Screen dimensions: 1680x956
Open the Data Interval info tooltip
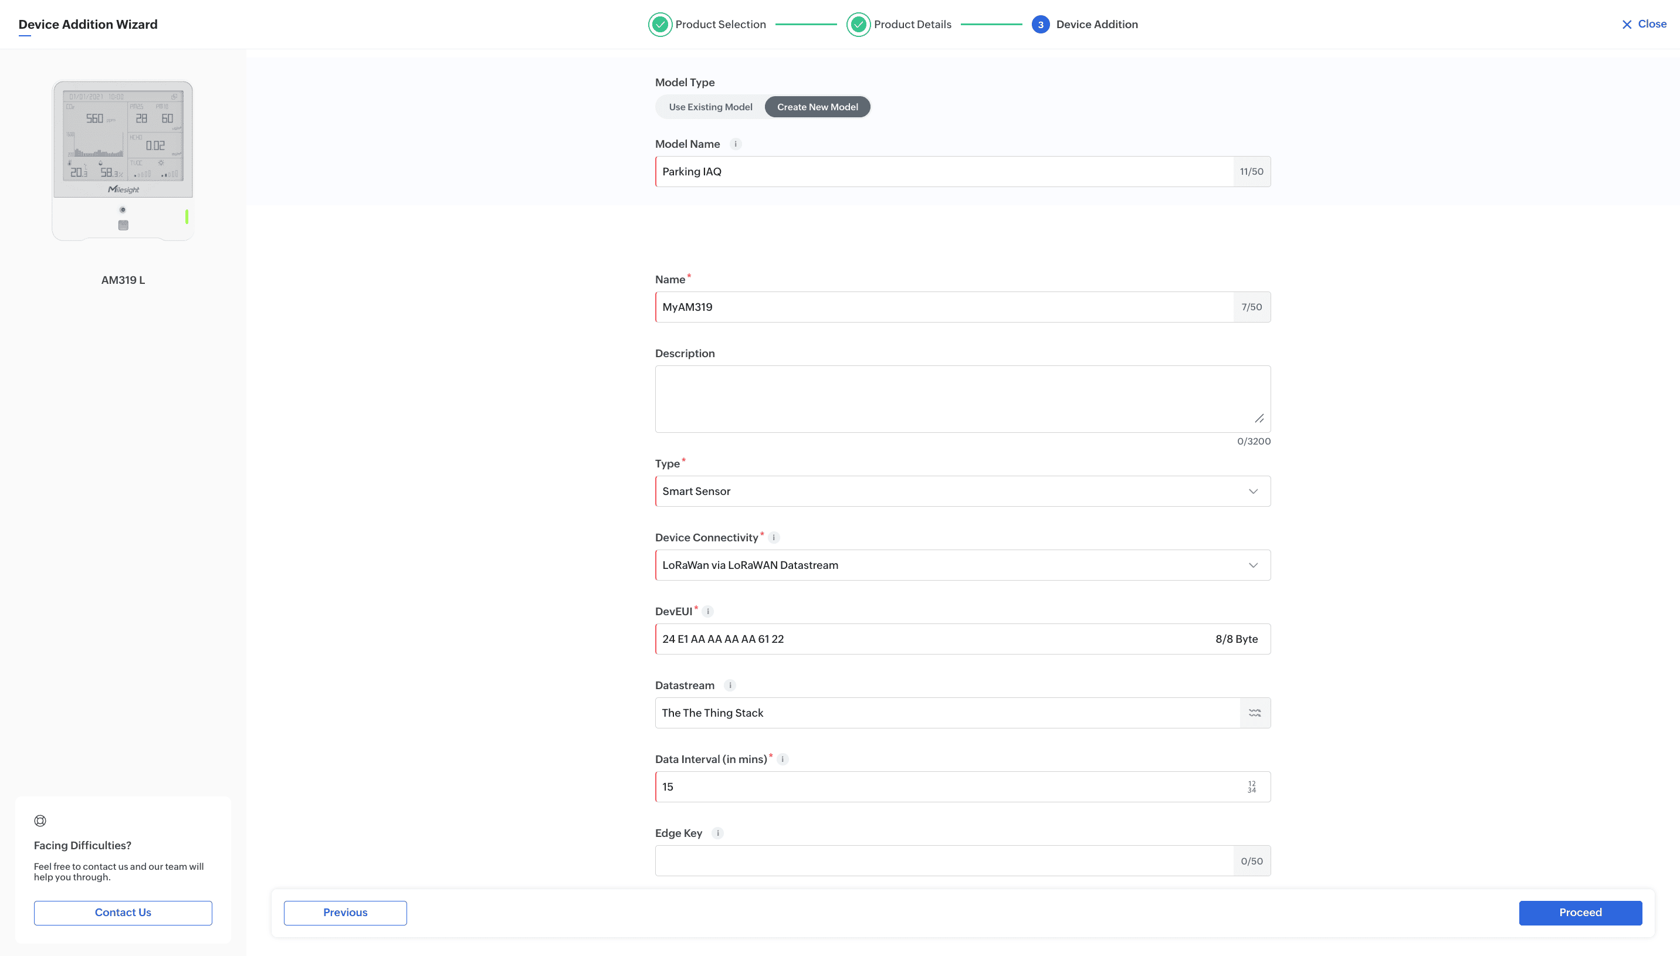pos(783,759)
